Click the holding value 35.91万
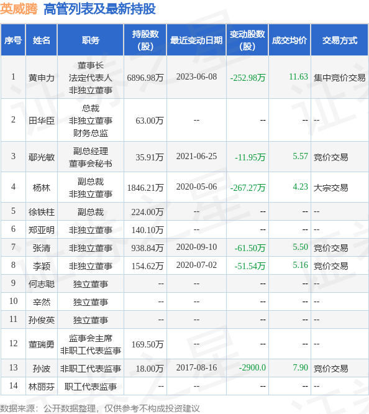Viewport: 369px width, 414px height. [149, 157]
